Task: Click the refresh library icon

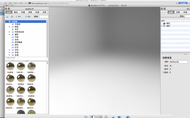Action: [x=12, y=16]
